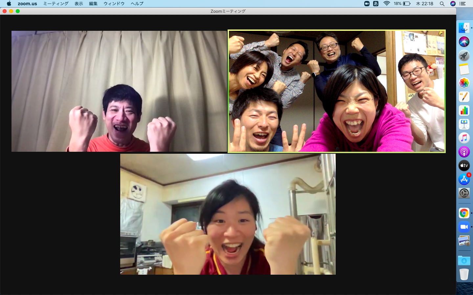473x295 pixels.
Task: Open the Keynote app in Dock
Action: pyautogui.click(x=464, y=124)
